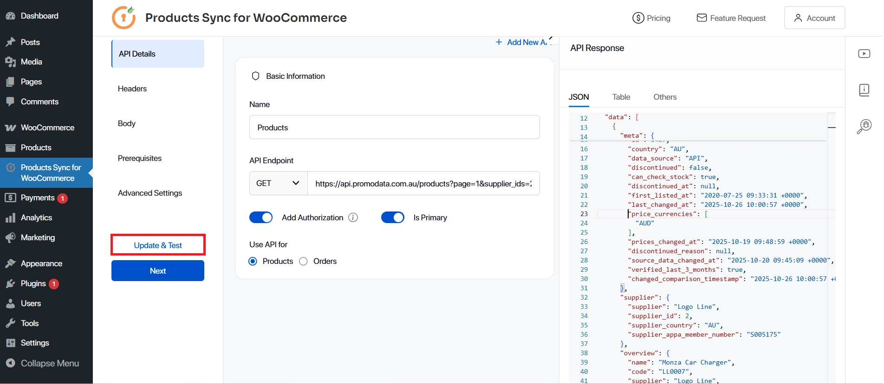Open Advanced Settings section
884x384 pixels.
pos(150,193)
